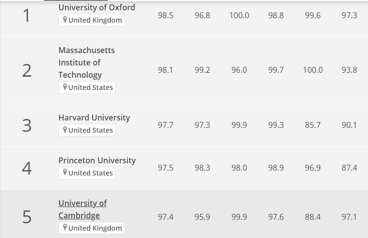
Task: Select the United States tag under Harvard
Action: point(87,130)
